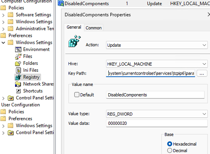Click the Files preference icon
This screenshot has height=154, width=210.
coord(18,56)
